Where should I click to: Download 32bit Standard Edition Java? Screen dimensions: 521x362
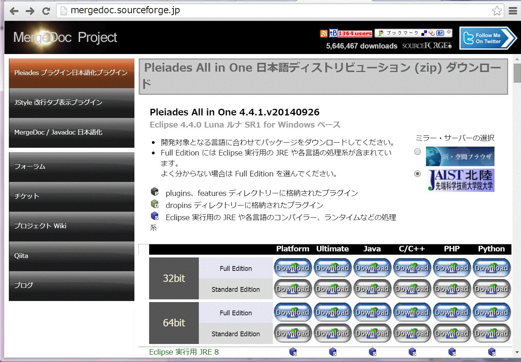click(x=372, y=289)
